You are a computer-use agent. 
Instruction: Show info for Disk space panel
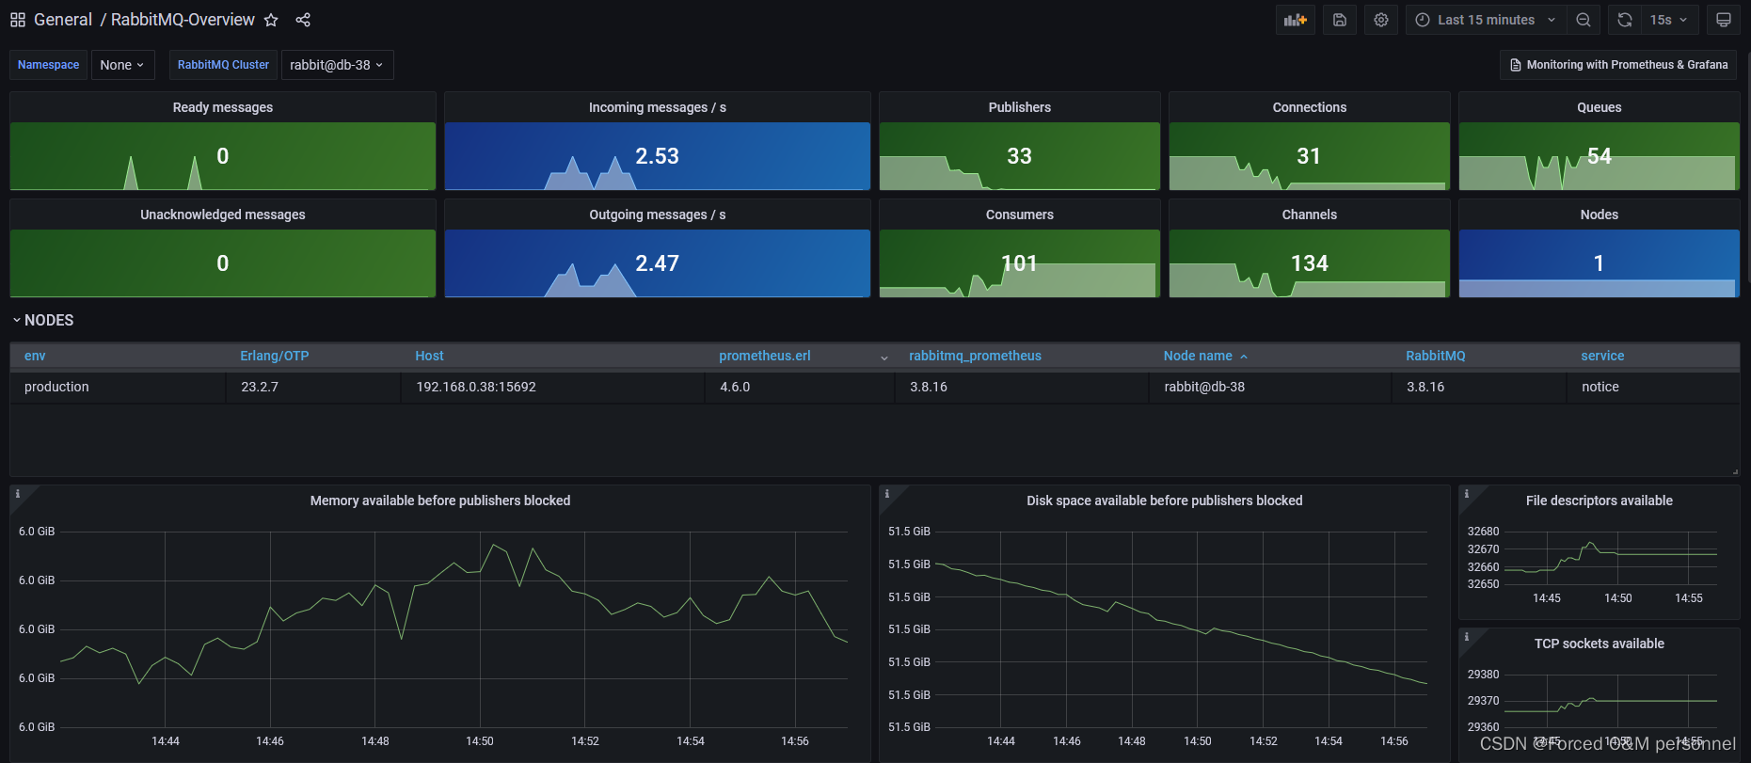pos(887,494)
